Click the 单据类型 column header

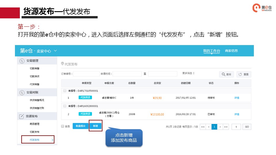(87, 83)
